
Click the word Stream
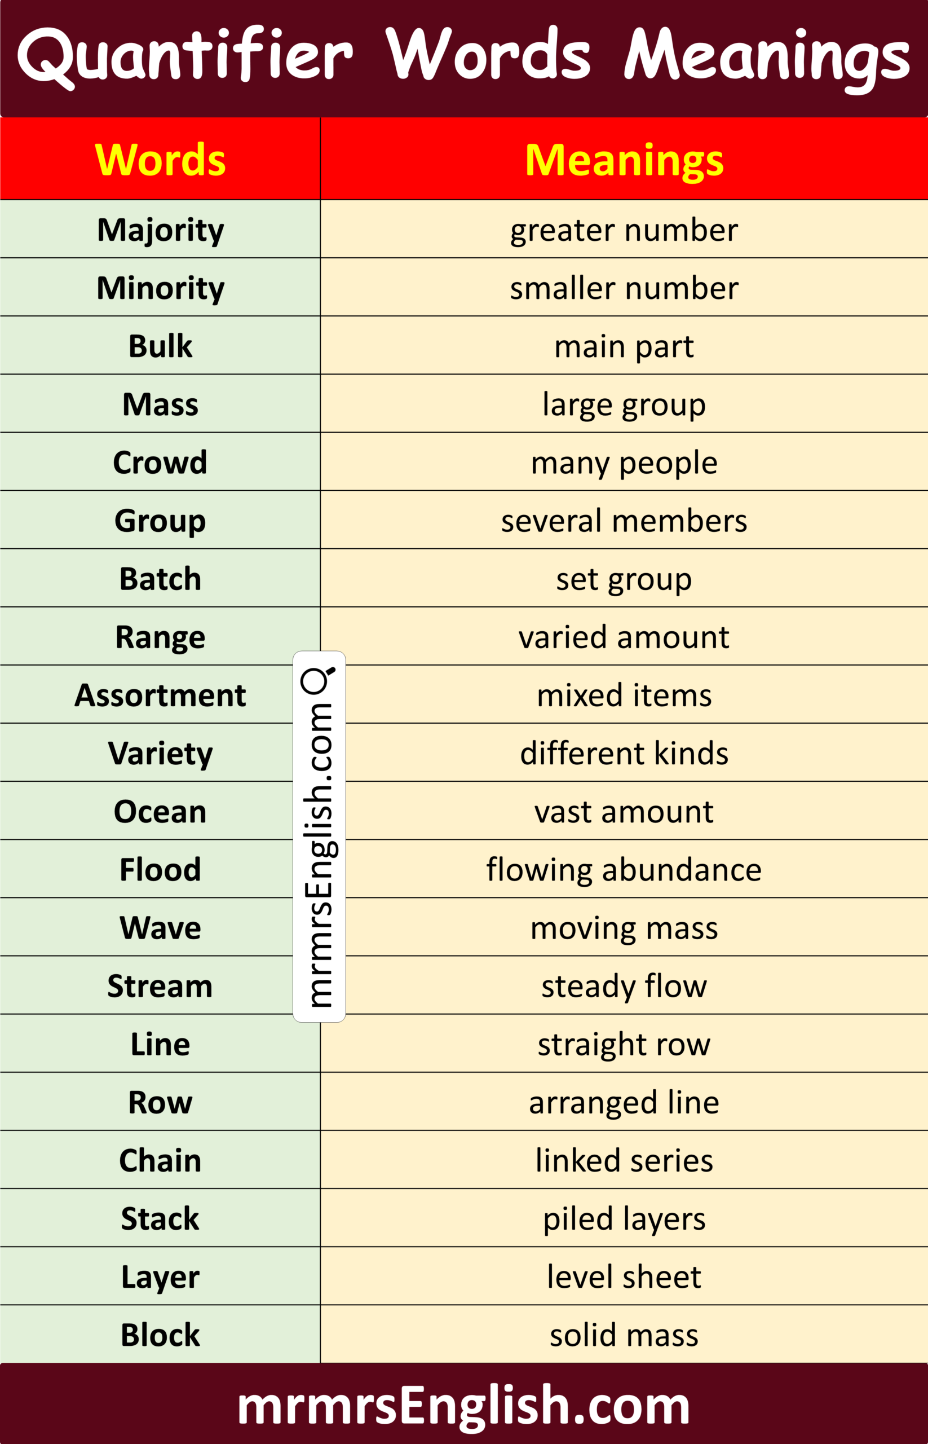tap(160, 986)
